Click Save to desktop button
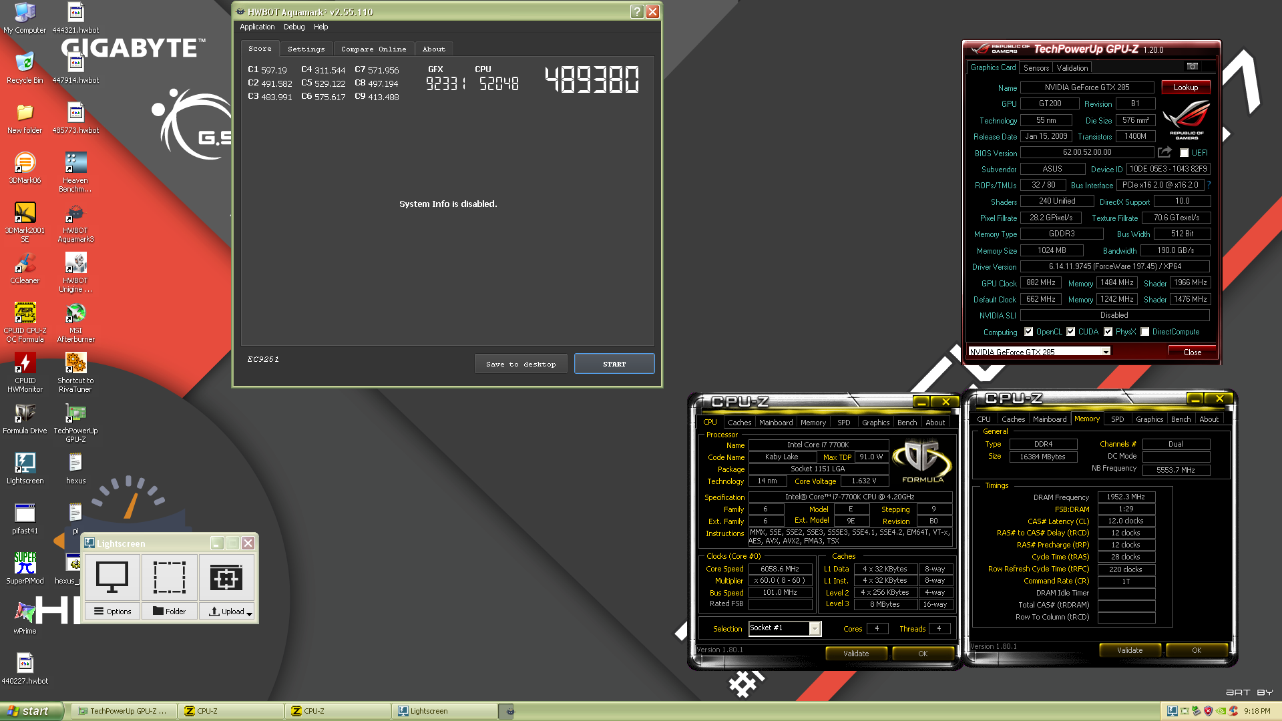 521,364
